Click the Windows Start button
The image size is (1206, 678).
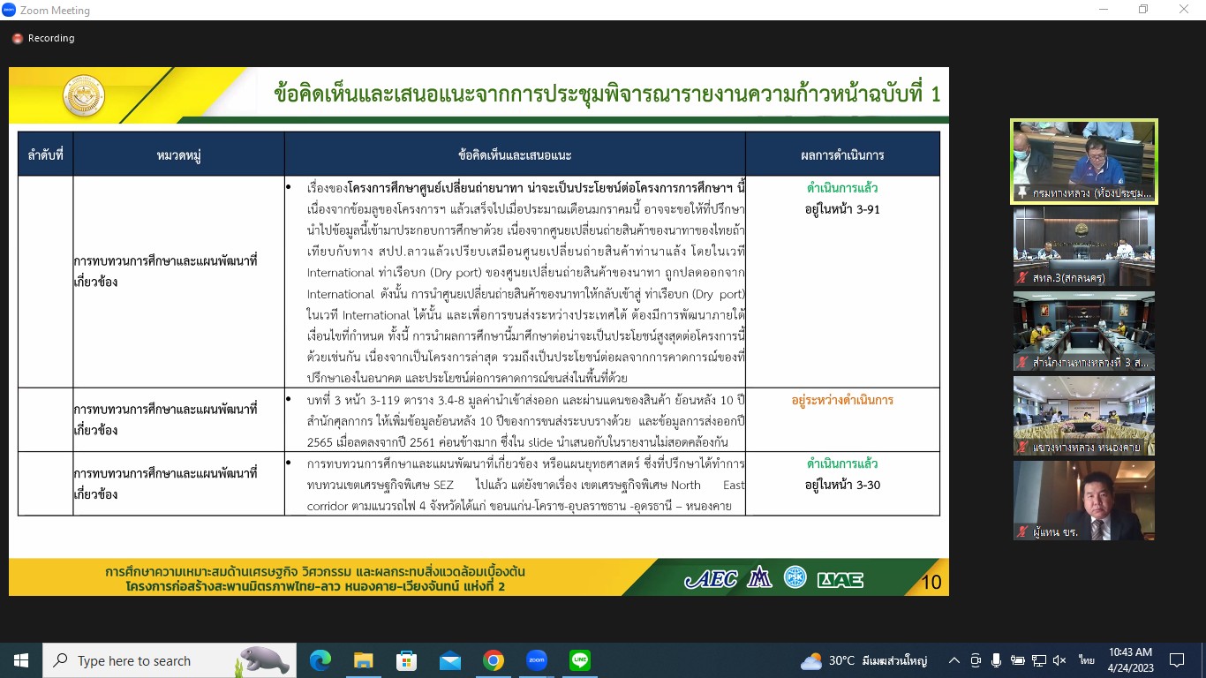[x=21, y=660]
